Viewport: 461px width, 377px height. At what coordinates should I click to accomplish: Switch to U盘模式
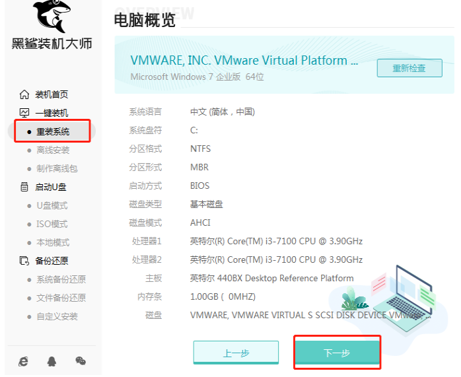click(52, 205)
